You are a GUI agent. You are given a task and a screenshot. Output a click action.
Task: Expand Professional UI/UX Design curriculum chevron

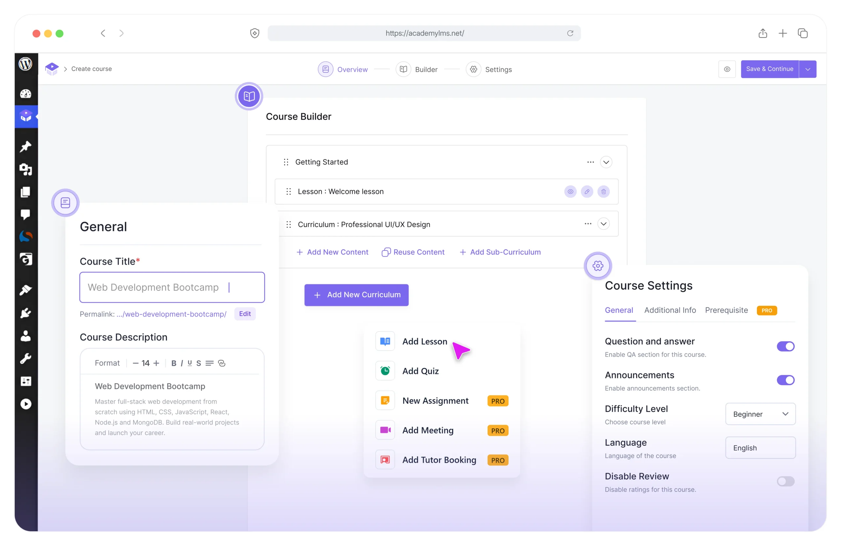coord(603,224)
